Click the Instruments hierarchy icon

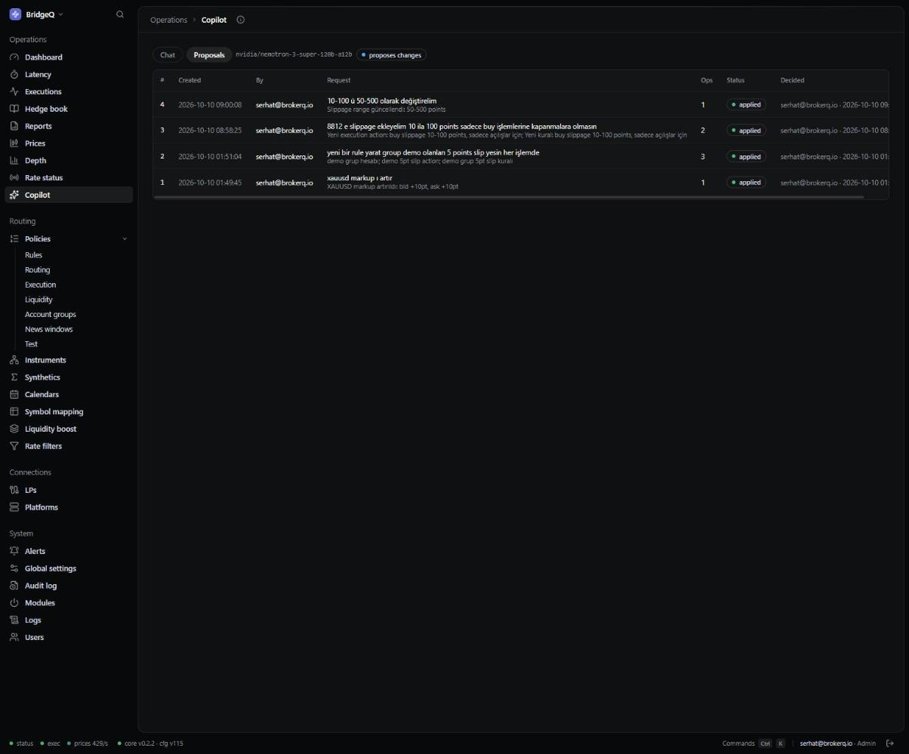14,360
